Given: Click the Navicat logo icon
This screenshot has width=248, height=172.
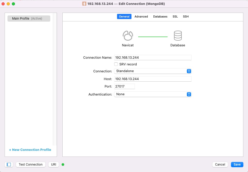Looking at the screenshot, I should click(x=128, y=36).
